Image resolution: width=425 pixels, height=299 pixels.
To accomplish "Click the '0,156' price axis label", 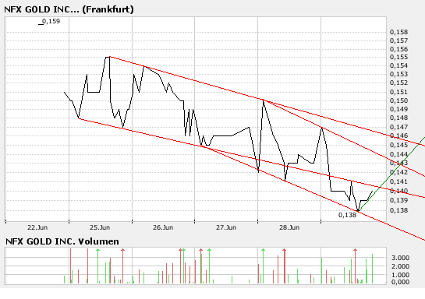I will click(398, 49).
